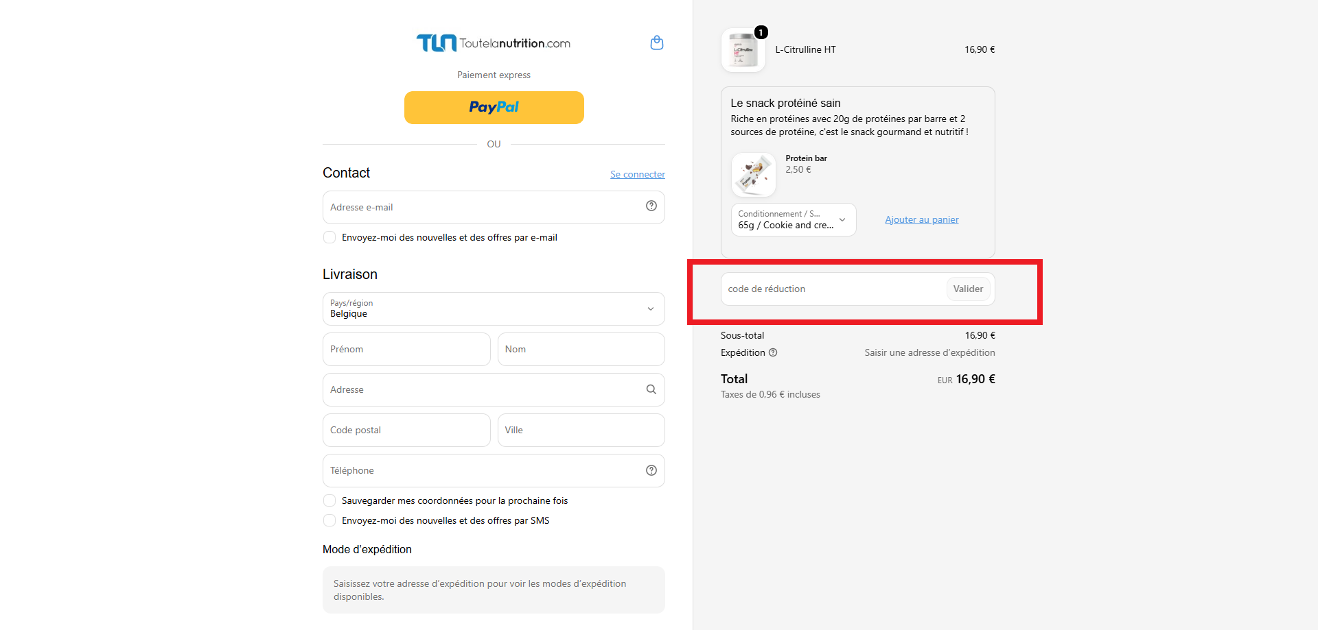Click the email field help question icon

(651, 206)
